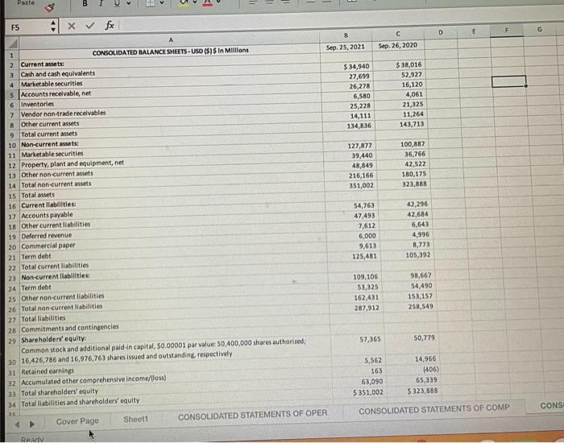Viewport: 564px width, 443px height.
Task: Apply the red font color A
Action: click(x=208, y=3)
